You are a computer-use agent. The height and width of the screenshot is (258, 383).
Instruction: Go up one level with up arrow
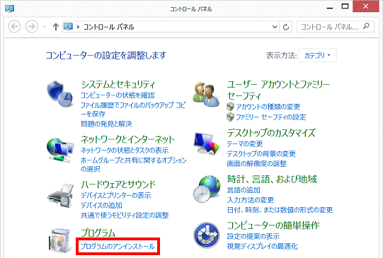point(56,27)
